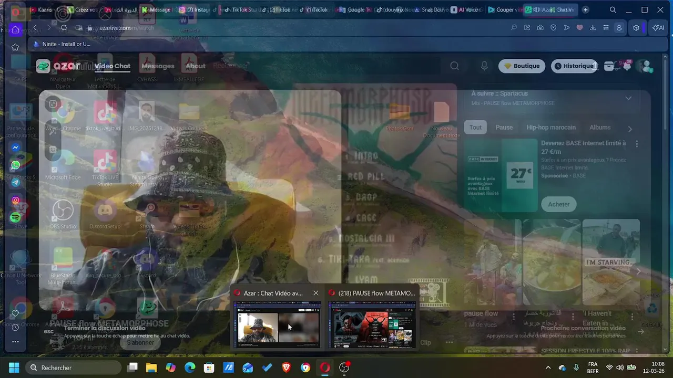Open the downloads icon in Opera toolbar
Image resolution: width=673 pixels, height=378 pixels.
[x=593, y=28]
